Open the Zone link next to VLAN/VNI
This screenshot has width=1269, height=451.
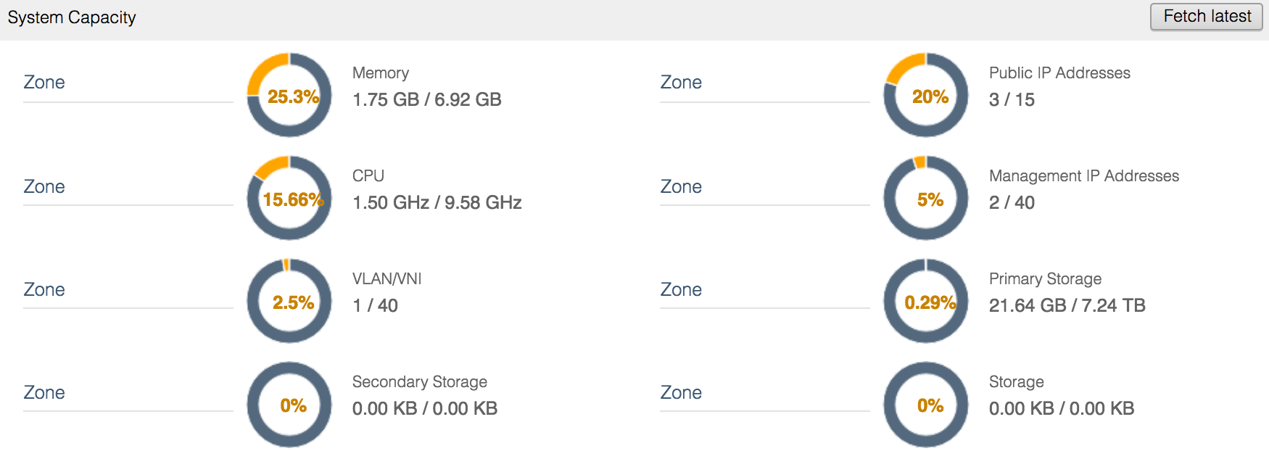[x=44, y=289]
